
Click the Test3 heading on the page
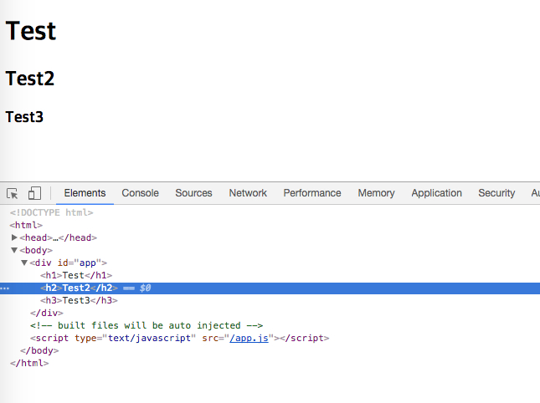(x=24, y=117)
